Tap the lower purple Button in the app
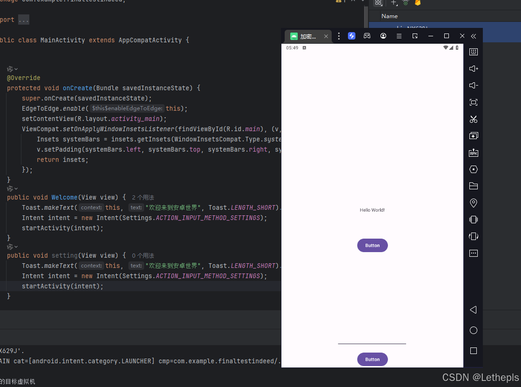The image size is (521, 387). [x=373, y=360]
